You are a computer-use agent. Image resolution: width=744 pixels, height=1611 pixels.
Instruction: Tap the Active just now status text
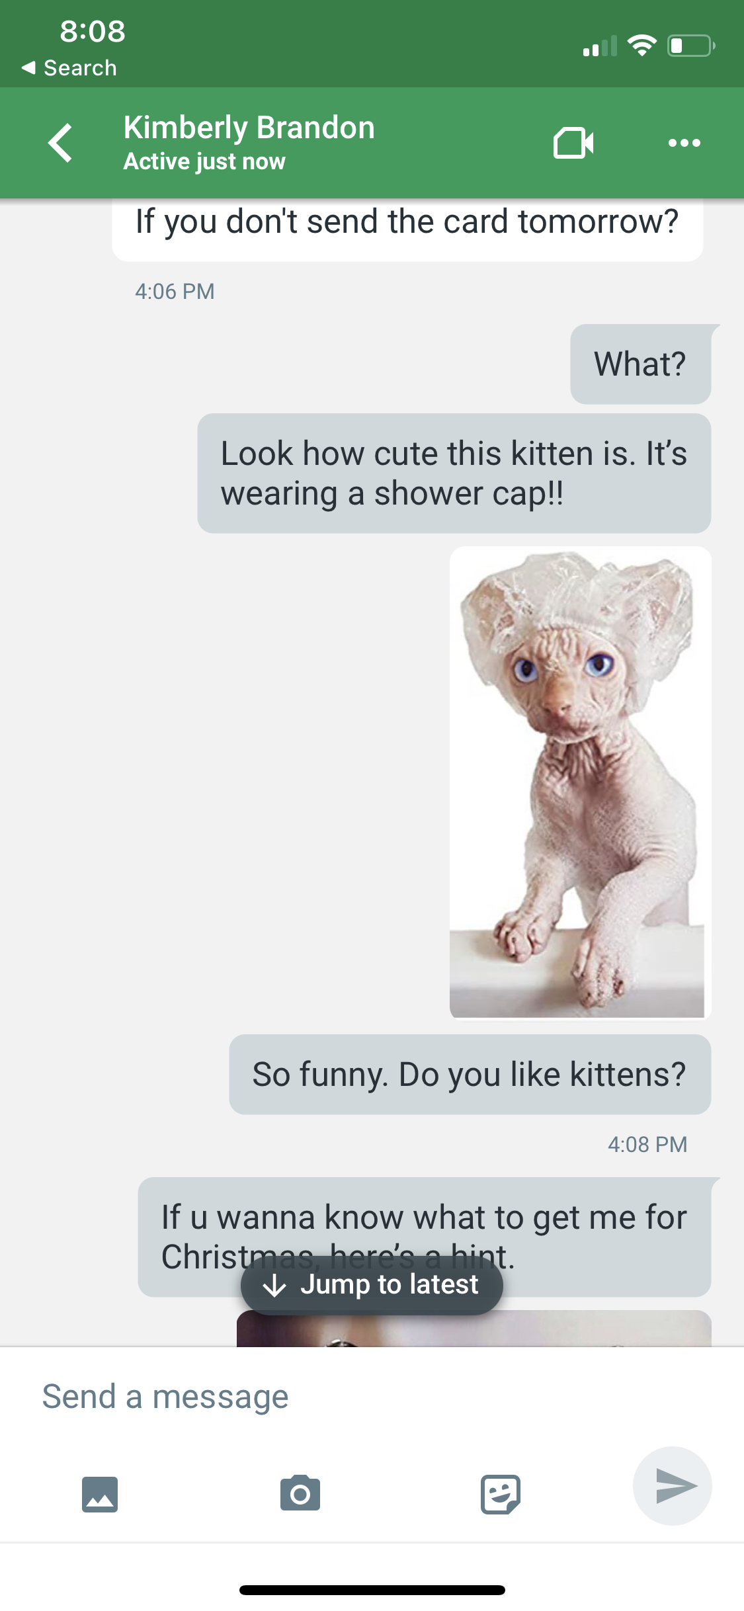(204, 161)
